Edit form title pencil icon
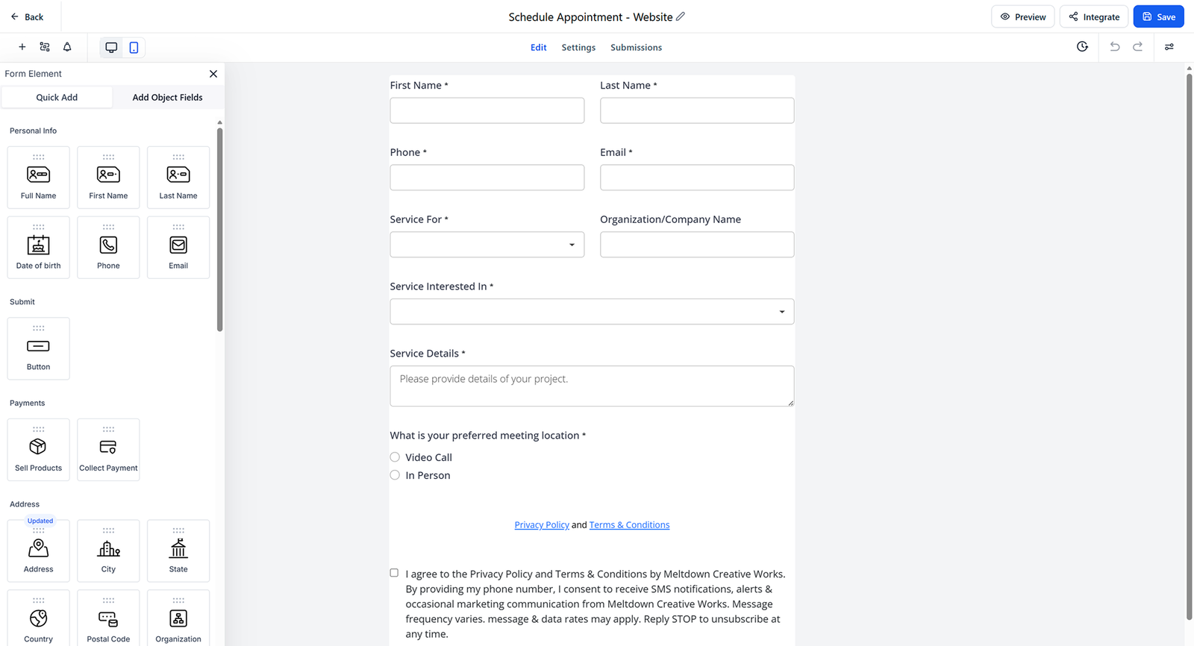Screen dimensions: 1194x646 point(681,16)
